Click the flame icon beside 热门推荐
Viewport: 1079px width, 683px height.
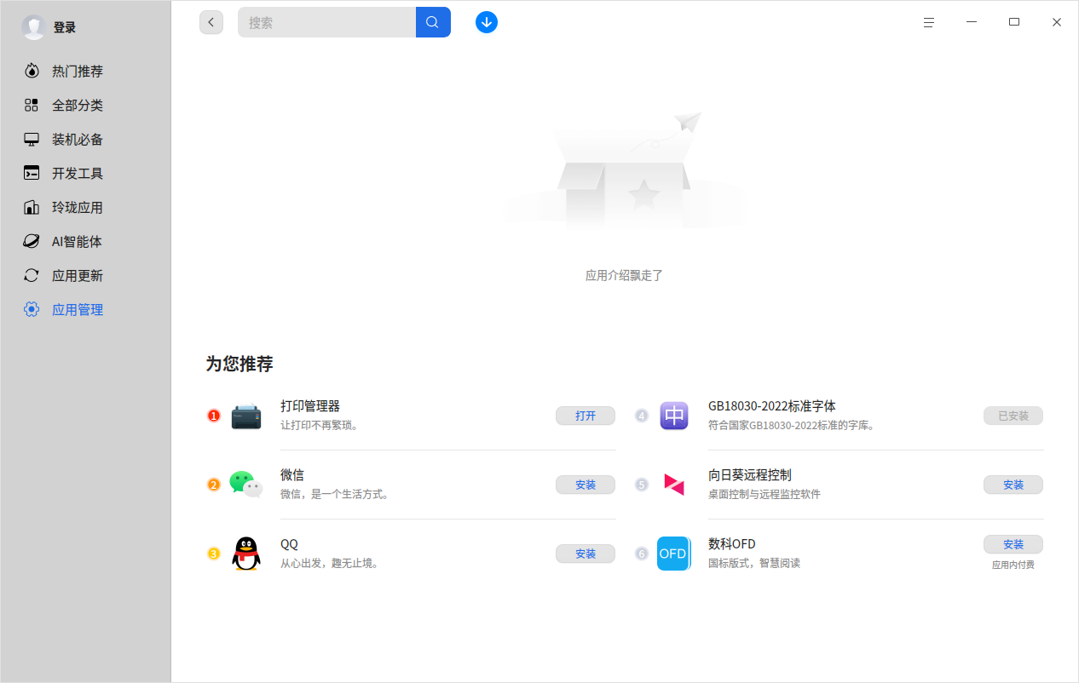pyautogui.click(x=32, y=72)
